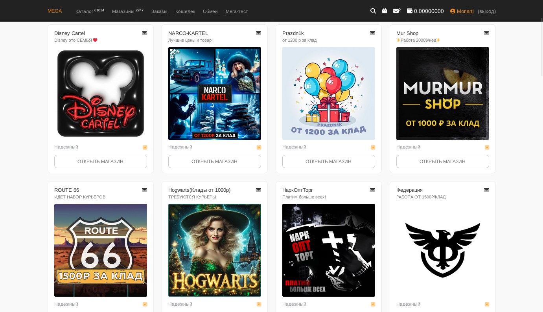The image size is (543, 312).
Task: Click the Федерация title text
Action: pos(409,190)
